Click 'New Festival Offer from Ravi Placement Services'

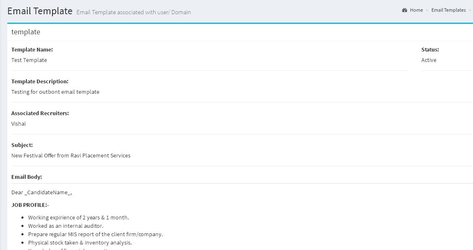click(71, 155)
